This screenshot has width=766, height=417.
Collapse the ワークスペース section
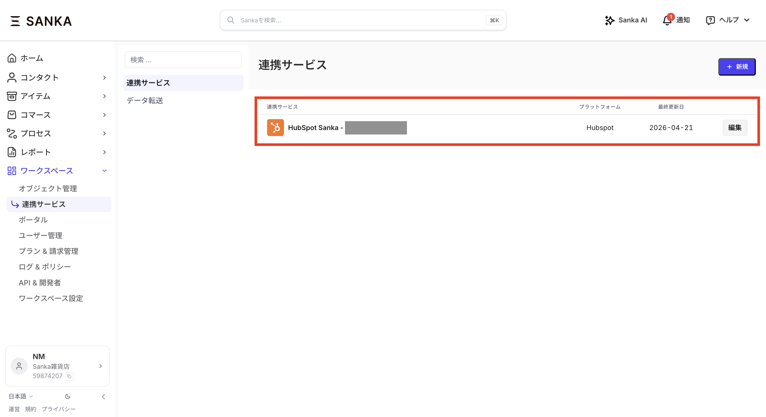pyautogui.click(x=104, y=171)
